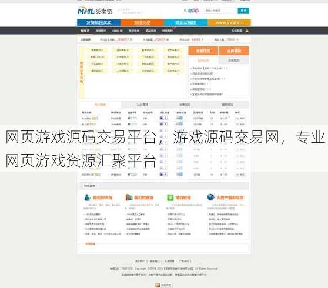The width and height of the screenshot is (328, 288).
Task: Click the blue globe icon beside 大客户服务专区
Action: (x=211, y=197)
